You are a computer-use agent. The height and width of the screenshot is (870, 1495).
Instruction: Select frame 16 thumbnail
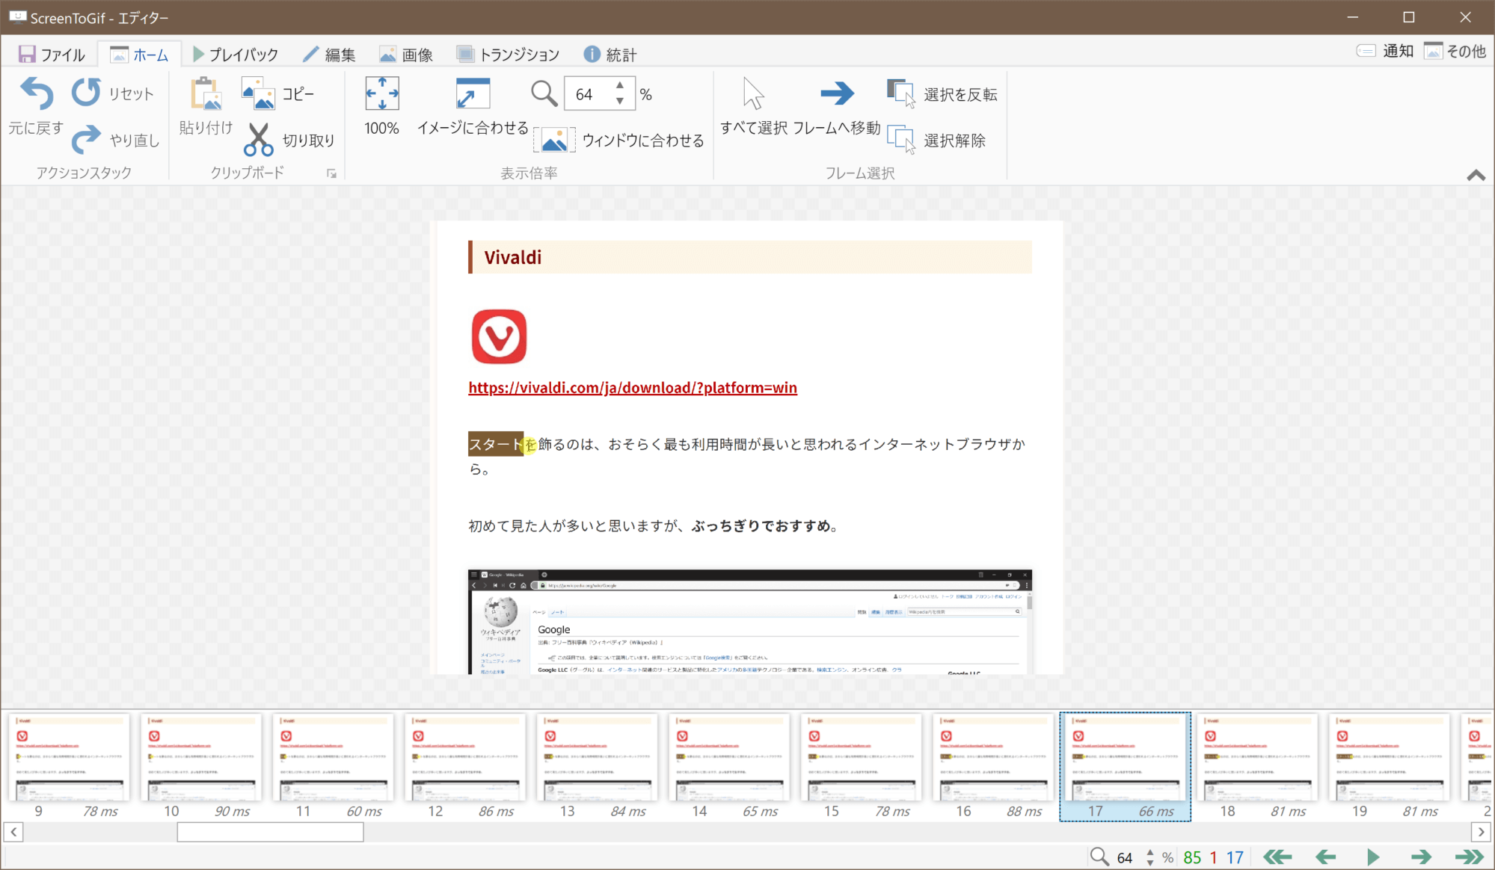[x=993, y=766]
